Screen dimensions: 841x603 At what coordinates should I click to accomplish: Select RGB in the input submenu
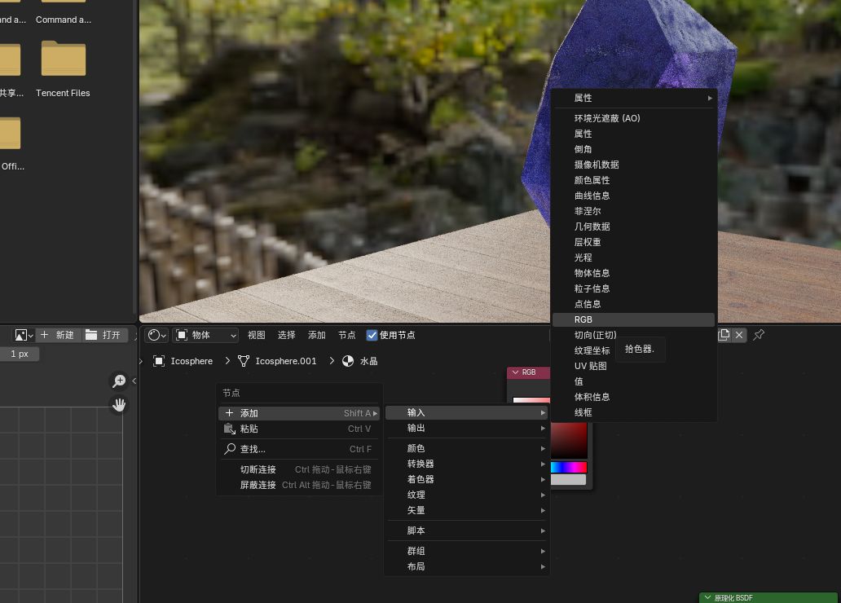[x=633, y=319]
